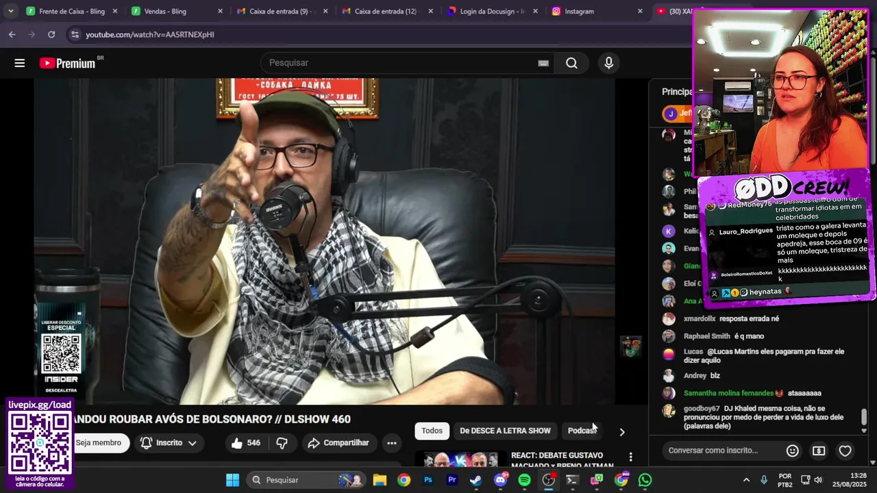This screenshot has width=877, height=493.
Task: Open File Explorer from the taskbar
Action: (x=380, y=480)
